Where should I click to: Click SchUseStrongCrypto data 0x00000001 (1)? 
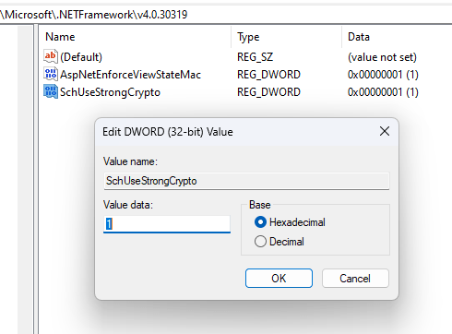coord(383,92)
